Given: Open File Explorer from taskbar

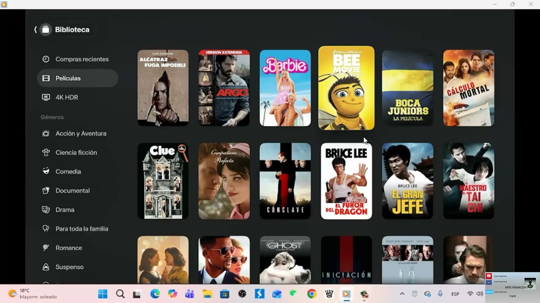Looking at the screenshot, I should (207, 294).
